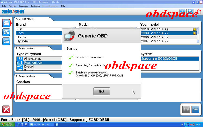The image size is (203, 127).
Task: Select year 2008 (VIN 11 = 8)
Action: pos(169,37)
